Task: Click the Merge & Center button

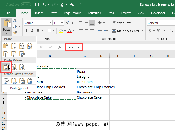Action: [x=126, y=31]
